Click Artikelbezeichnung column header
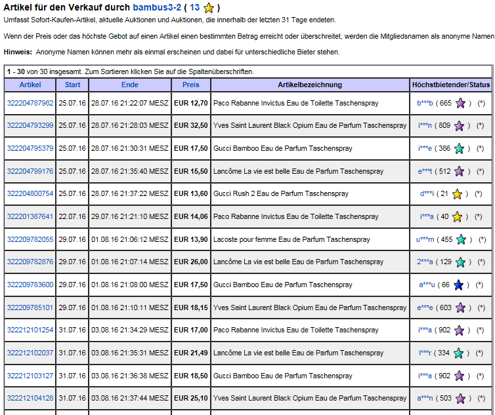Viewport: 495px width, 415px height. click(310, 85)
